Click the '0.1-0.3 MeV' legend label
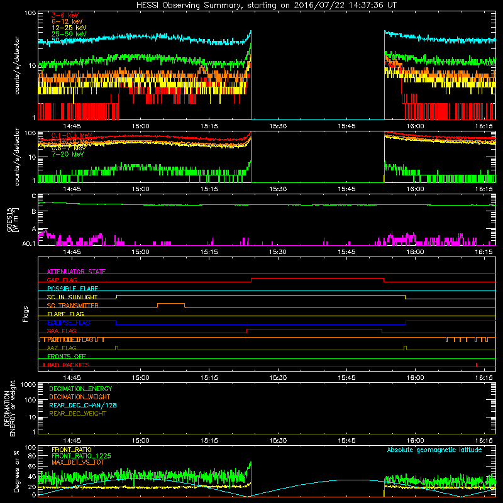This screenshot has width=503, height=503. click(x=72, y=135)
